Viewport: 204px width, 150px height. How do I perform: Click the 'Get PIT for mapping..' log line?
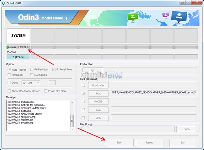point(26,105)
